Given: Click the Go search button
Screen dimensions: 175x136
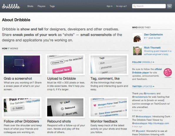Looking at the screenshot, I should pyautogui.click(x=169, y=6).
